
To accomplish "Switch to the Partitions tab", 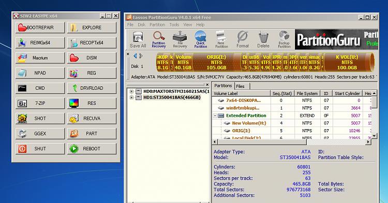I will (223, 86).
